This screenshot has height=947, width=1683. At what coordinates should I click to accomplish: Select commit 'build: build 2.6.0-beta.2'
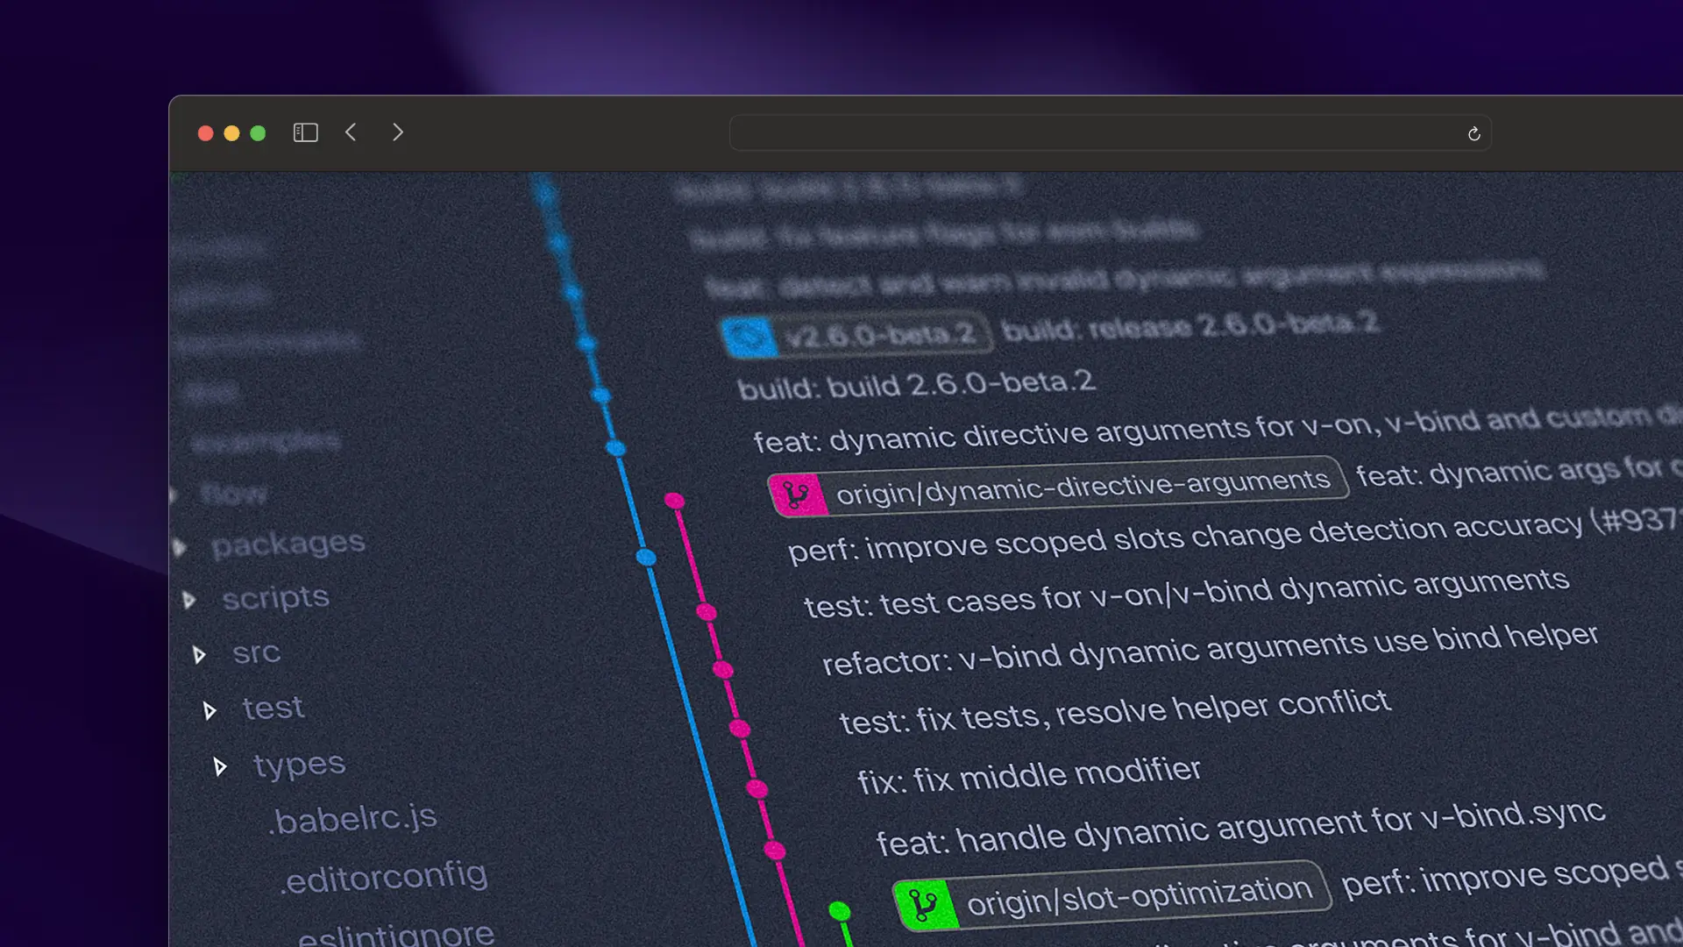[x=916, y=385]
